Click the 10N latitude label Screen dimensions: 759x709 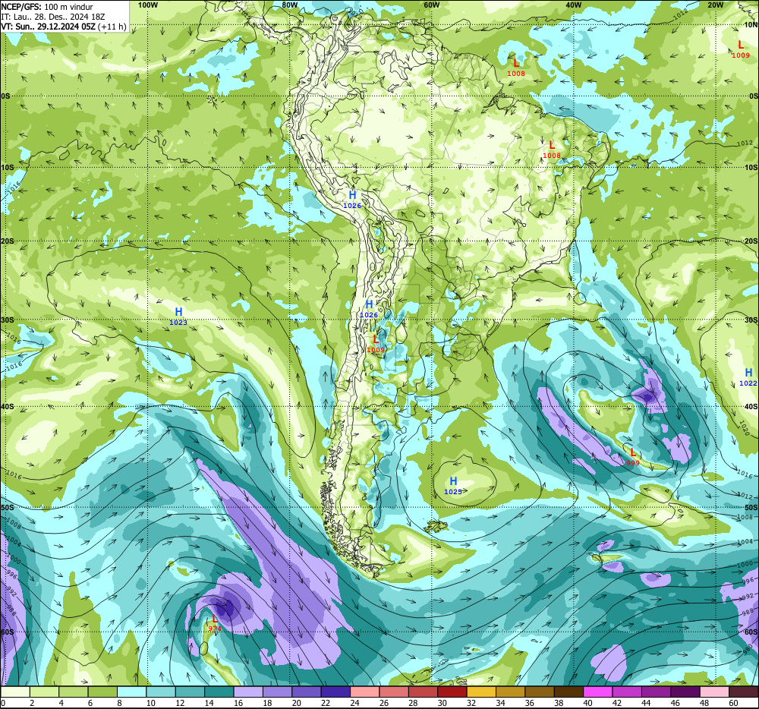(x=751, y=25)
